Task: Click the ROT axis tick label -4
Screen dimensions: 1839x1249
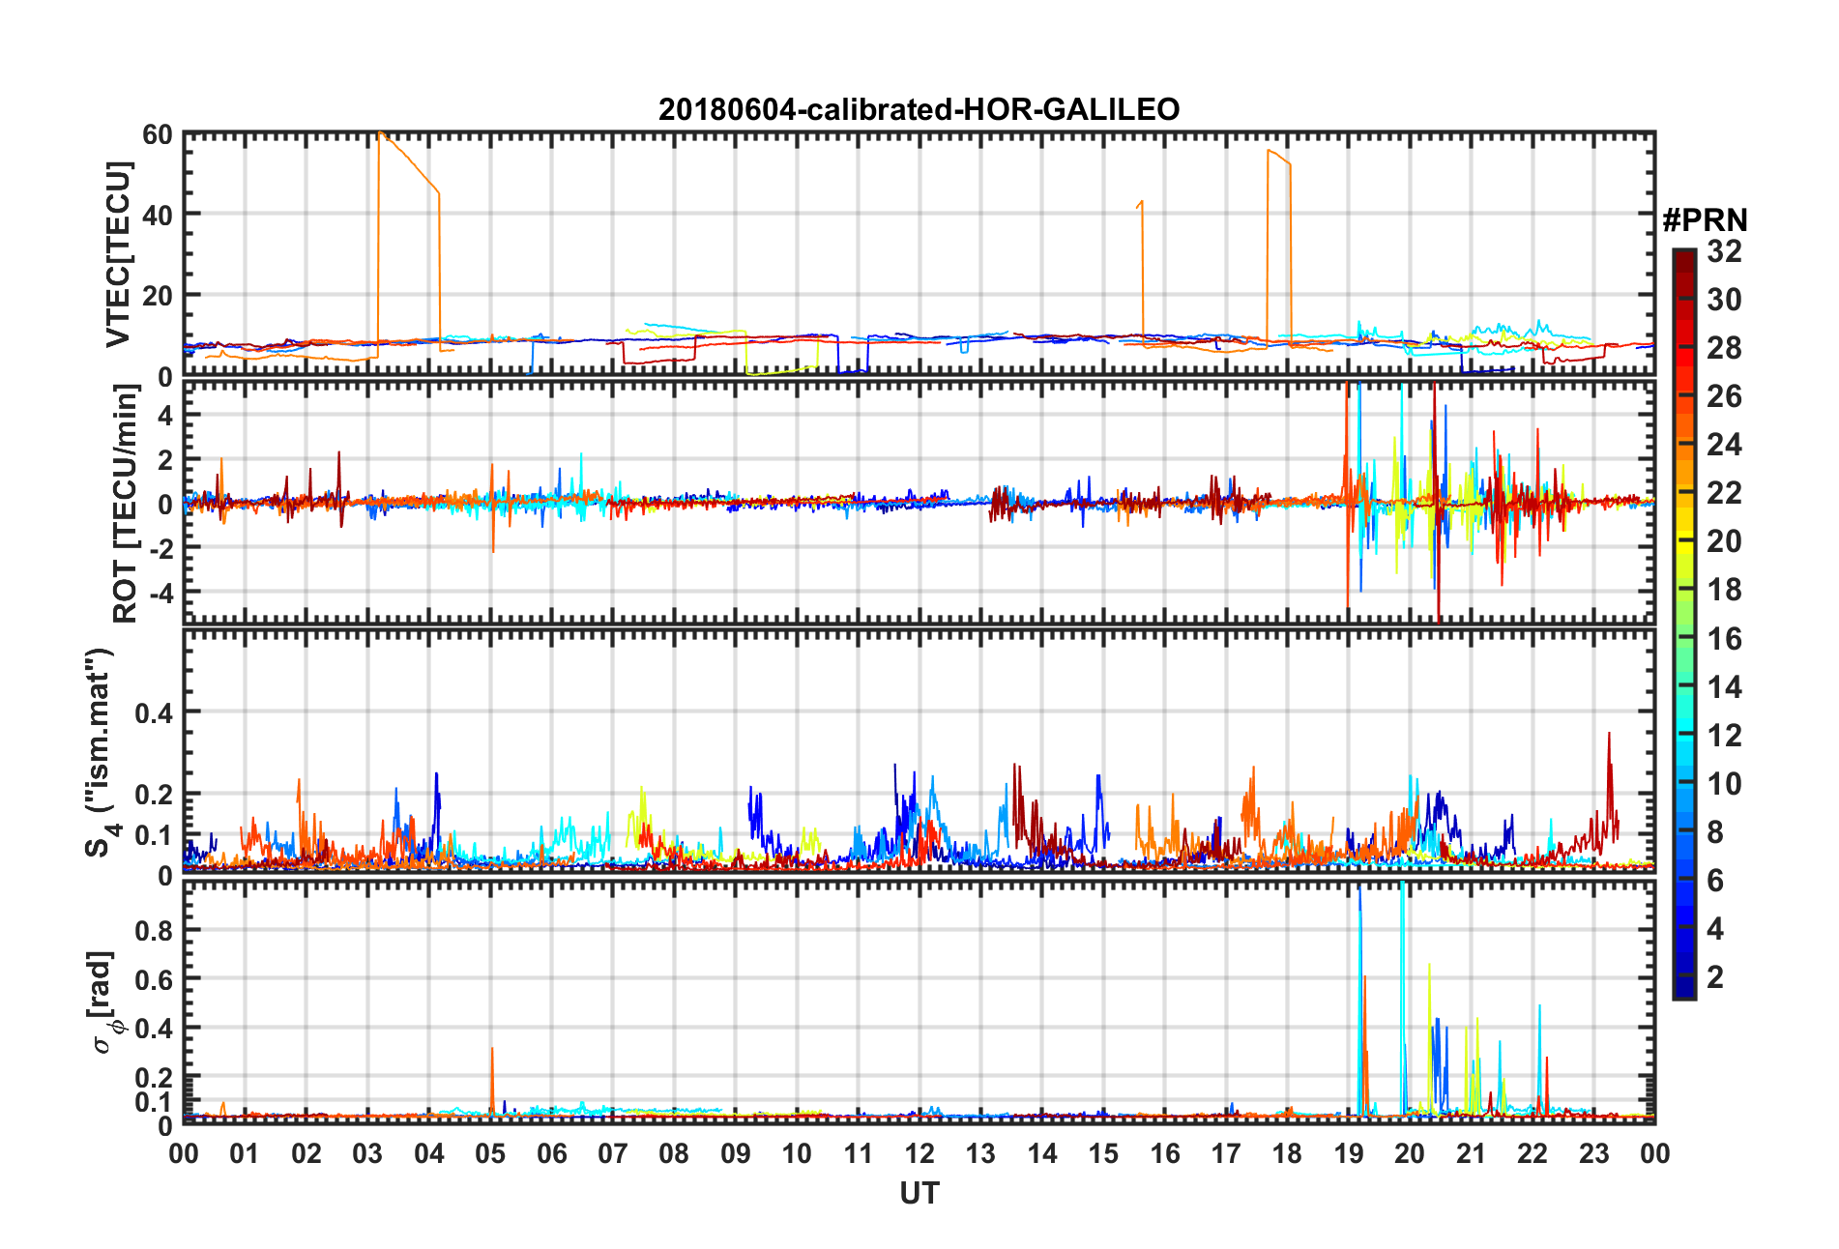Action: coord(160,591)
